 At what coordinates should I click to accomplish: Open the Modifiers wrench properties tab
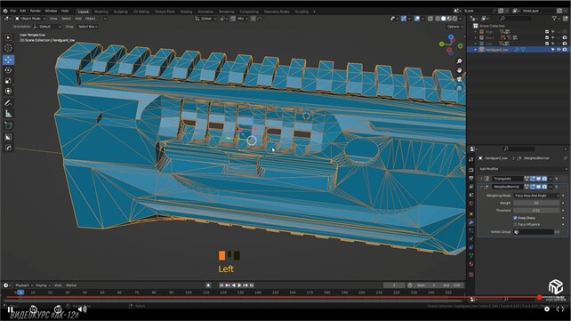pyautogui.click(x=471, y=222)
